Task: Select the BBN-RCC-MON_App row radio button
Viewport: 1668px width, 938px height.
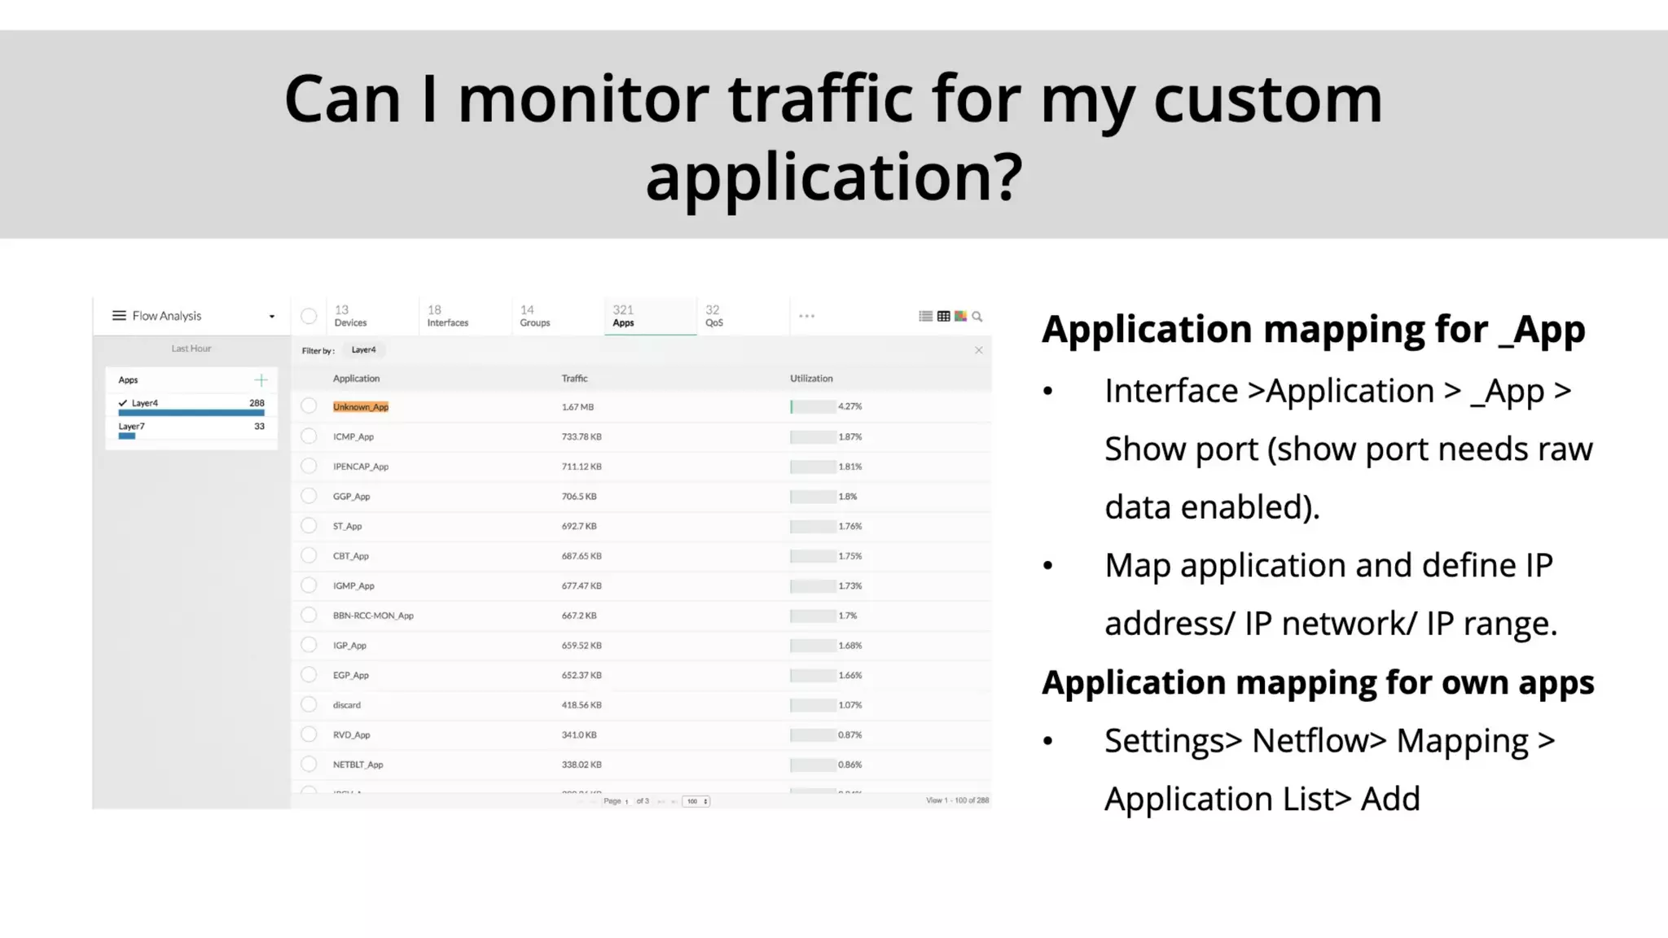Action: (x=309, y=615)
